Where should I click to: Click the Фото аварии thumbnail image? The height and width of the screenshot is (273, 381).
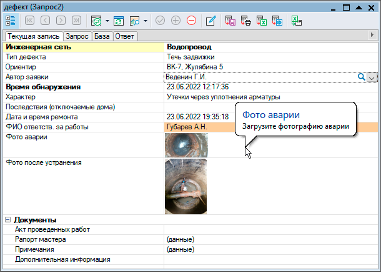point(186,145)
